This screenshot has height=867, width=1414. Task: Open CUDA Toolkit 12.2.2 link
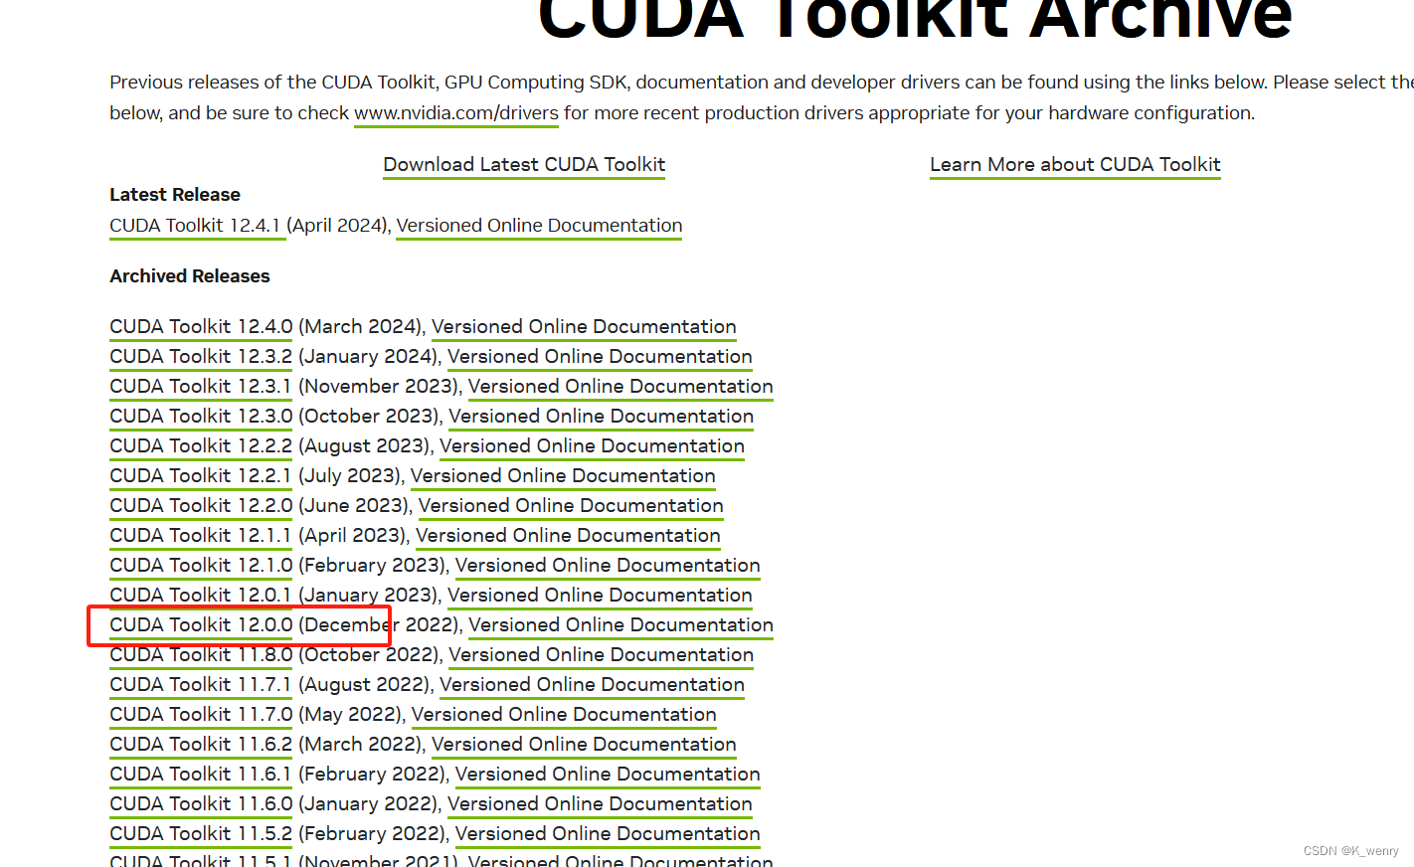[201, 446]
